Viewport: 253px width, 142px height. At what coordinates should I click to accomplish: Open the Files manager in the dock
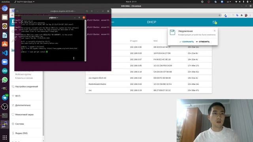click(x=5, y=17)
